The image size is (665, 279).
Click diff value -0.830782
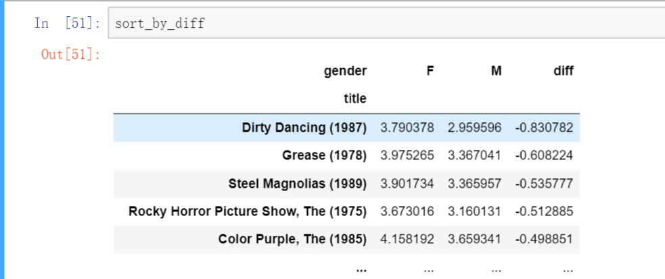[x=545, y=128]
